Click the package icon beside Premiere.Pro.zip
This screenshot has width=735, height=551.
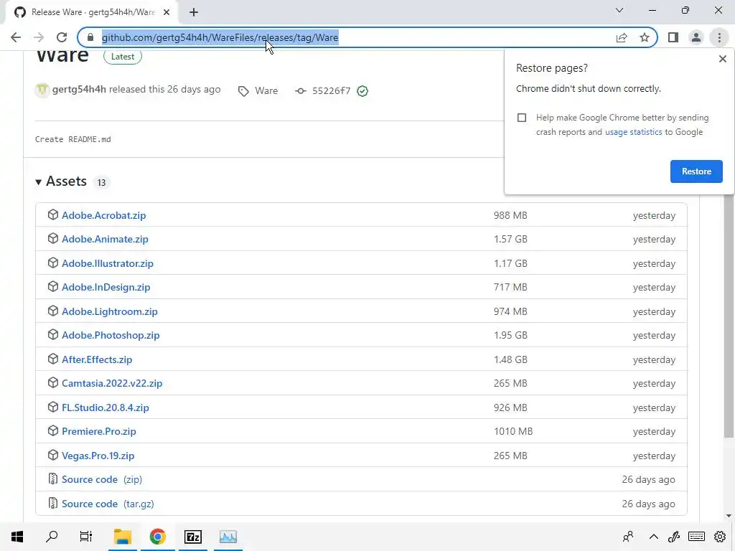click(53, 430)
